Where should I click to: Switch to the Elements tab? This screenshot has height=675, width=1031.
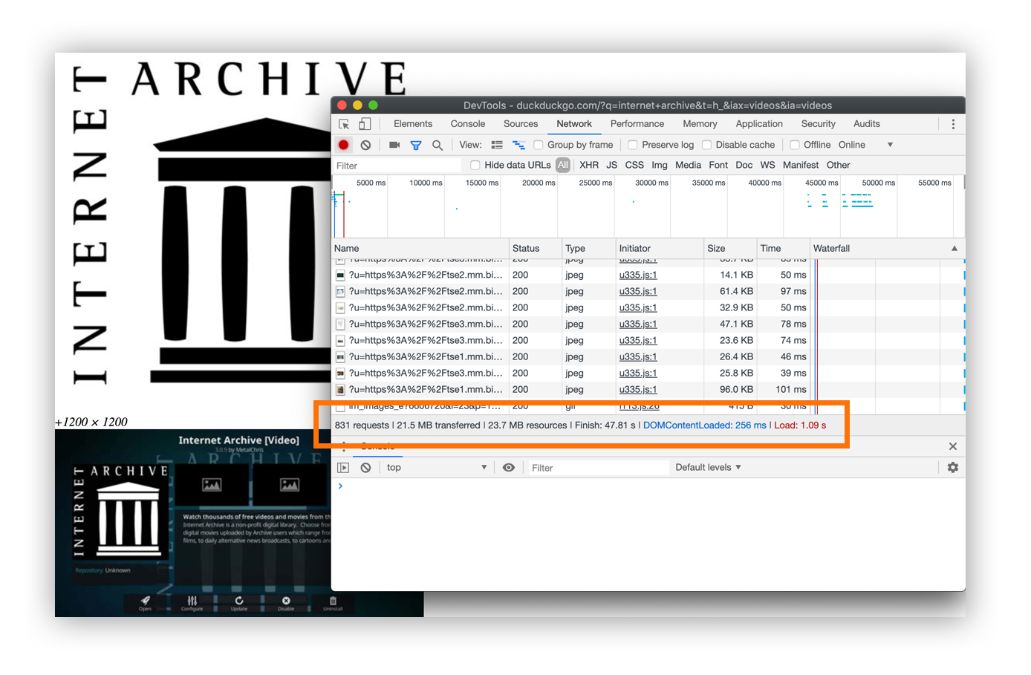point(413,124)
